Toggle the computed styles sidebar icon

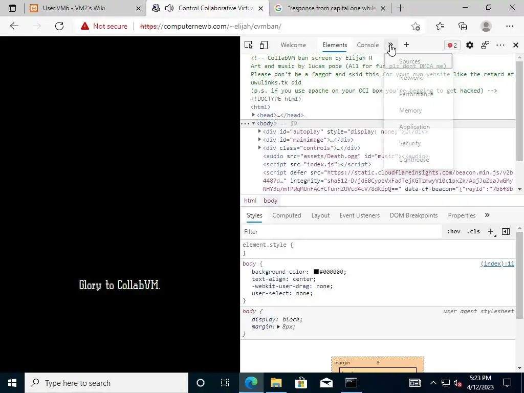coord(506,231)
